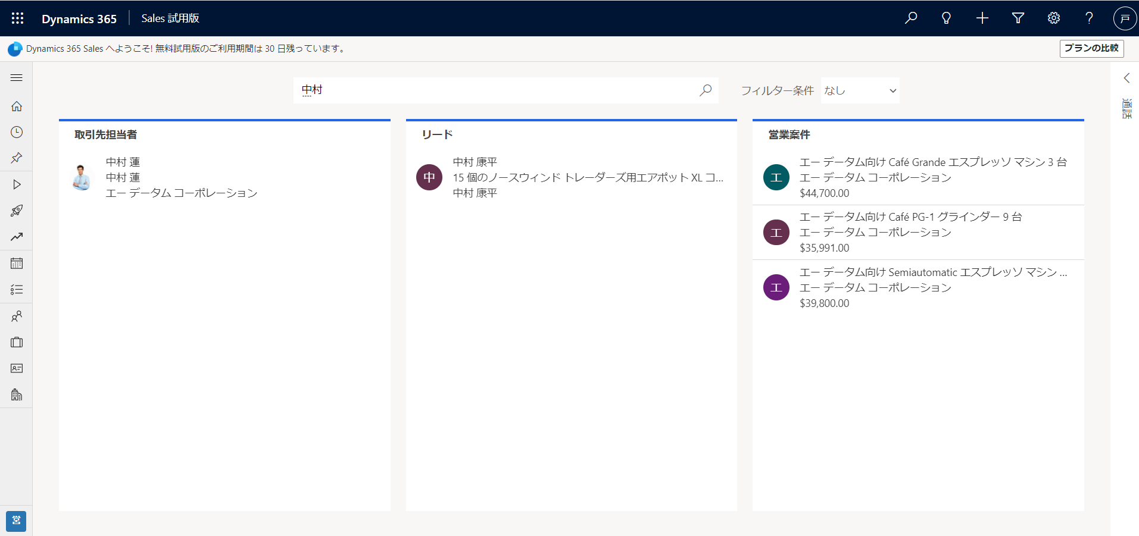The width and height of the screenshot is (1139, 536).
Task: Open the contact card sidebar icon
Action: (x=17, y=368)
